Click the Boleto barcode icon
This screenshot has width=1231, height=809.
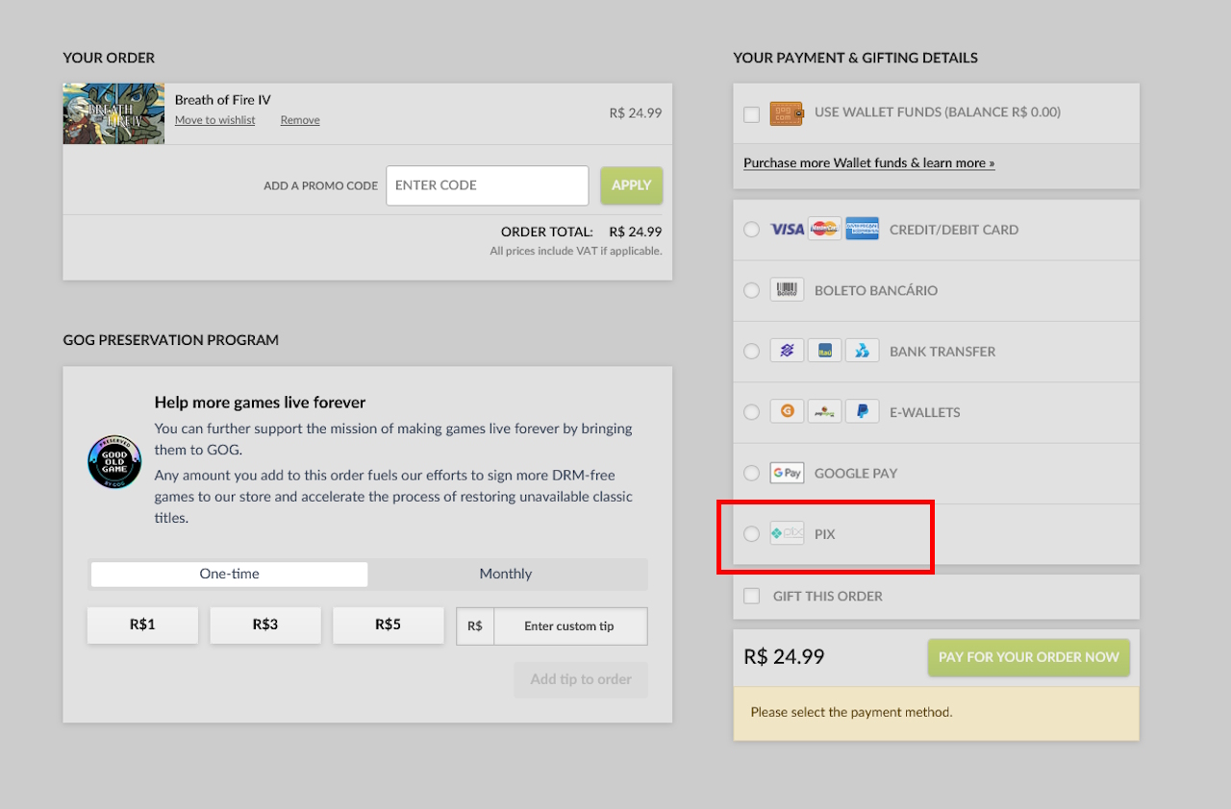(787, 289)
